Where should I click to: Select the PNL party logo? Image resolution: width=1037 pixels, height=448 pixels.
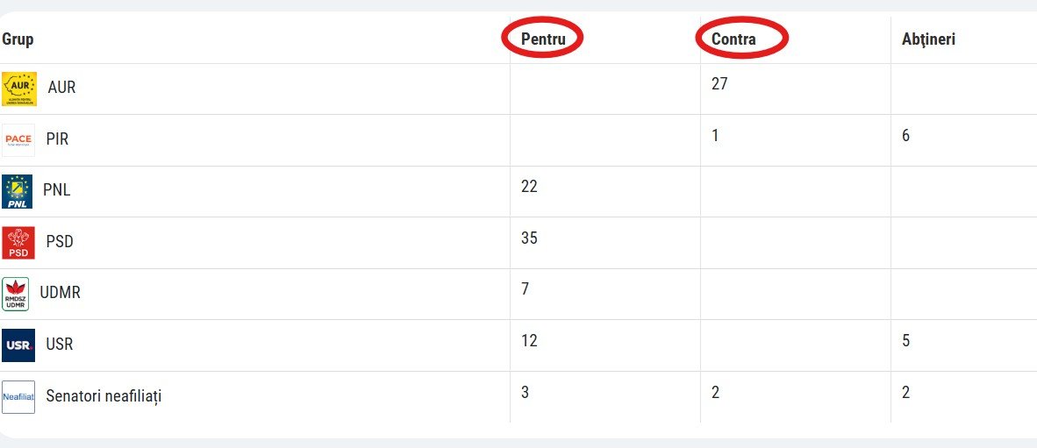pyautogui.click(x=17, y=192)
